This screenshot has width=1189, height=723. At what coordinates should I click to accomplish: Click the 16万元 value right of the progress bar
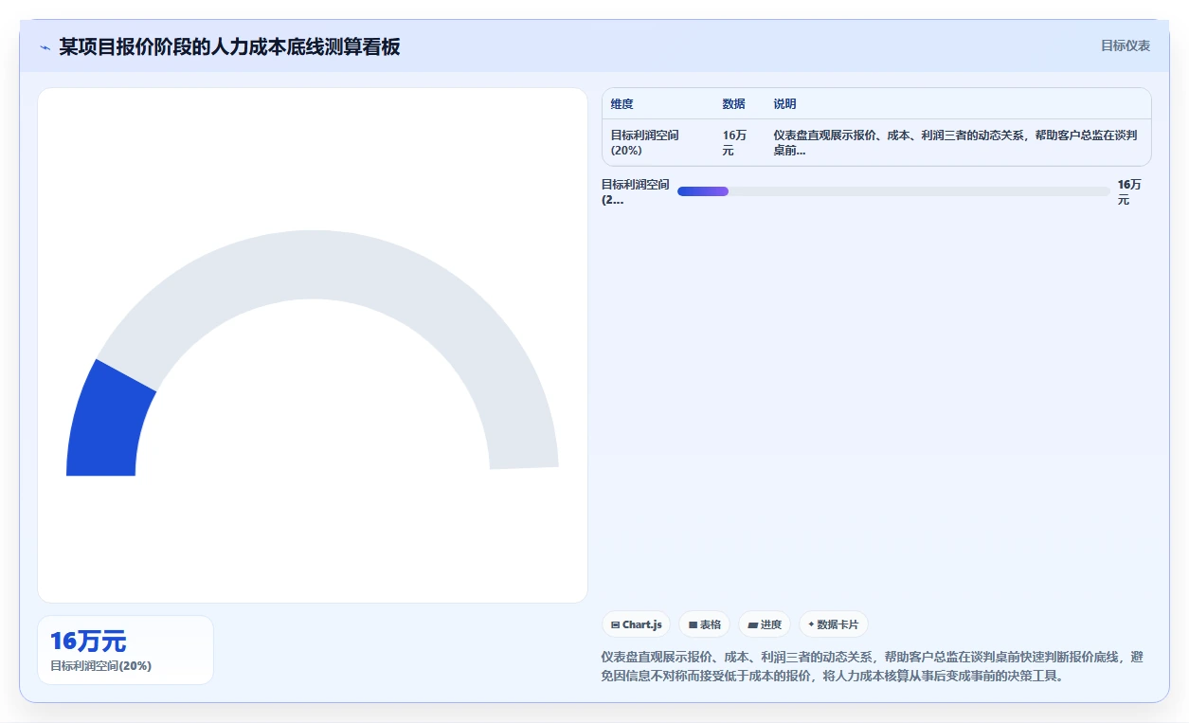pyautogui.click(x=1129, y=192)
